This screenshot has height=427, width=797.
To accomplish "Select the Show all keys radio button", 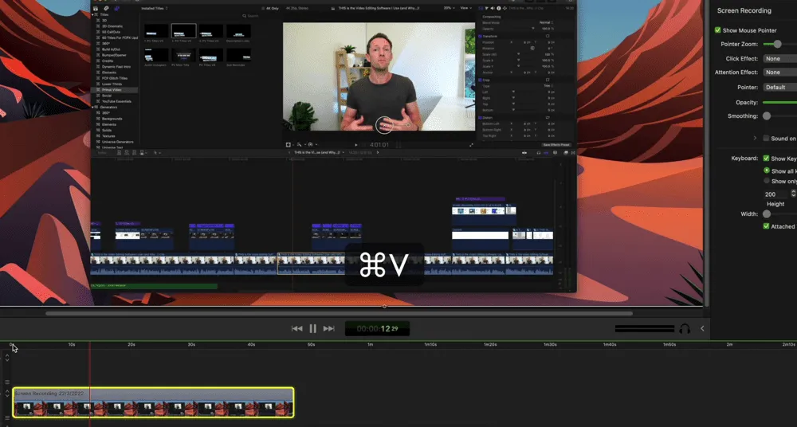I will coord(766,171).
